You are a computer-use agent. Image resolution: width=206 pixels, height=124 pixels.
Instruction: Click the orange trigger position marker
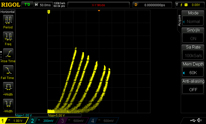(99, 11)
